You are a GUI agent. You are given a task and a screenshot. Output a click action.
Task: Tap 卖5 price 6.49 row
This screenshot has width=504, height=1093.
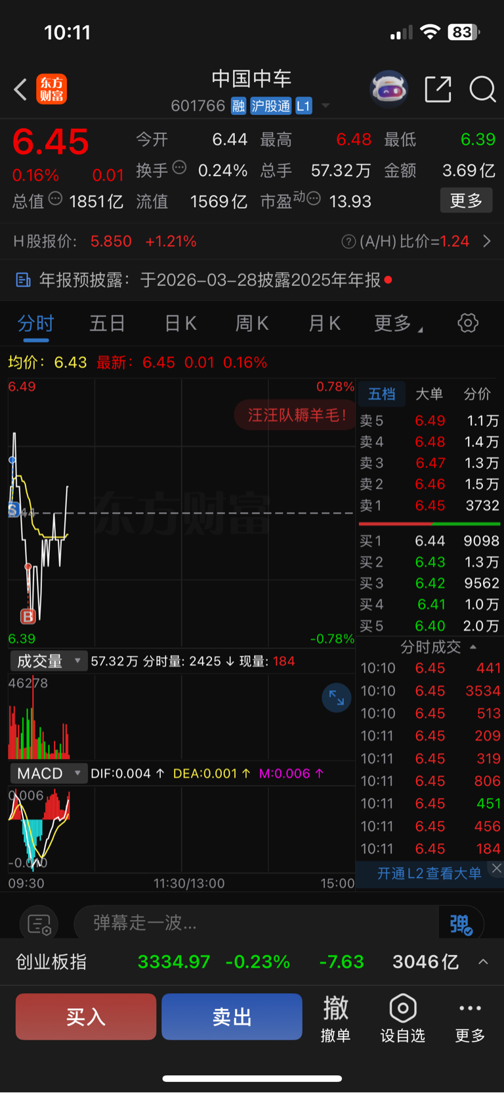pos(430,421)
